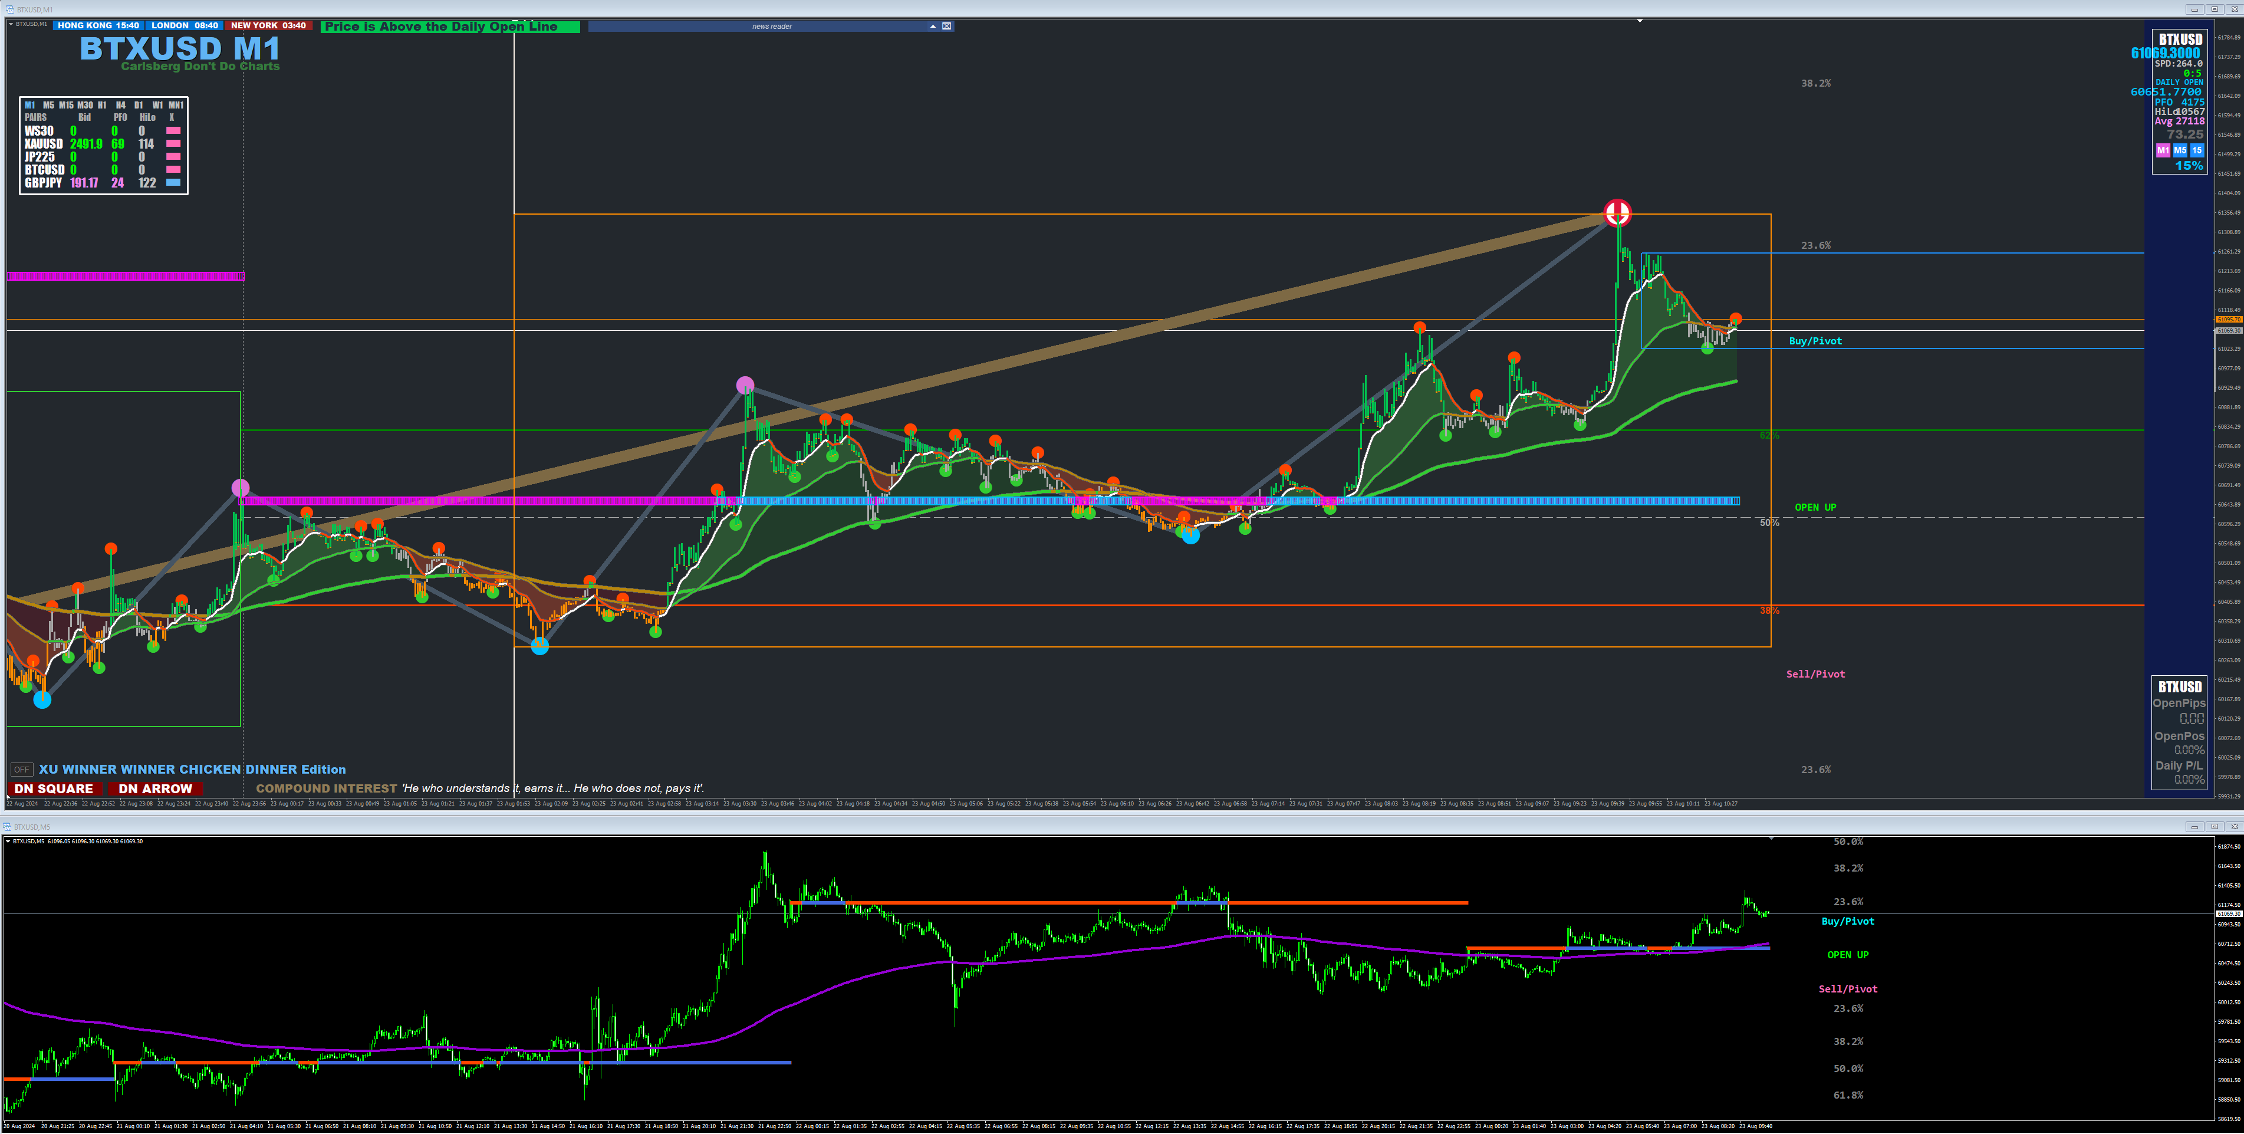Click the pink swatch in the XAUUSD row
The width and height of the screenshot is (2244, 1134).
point(173,144)
